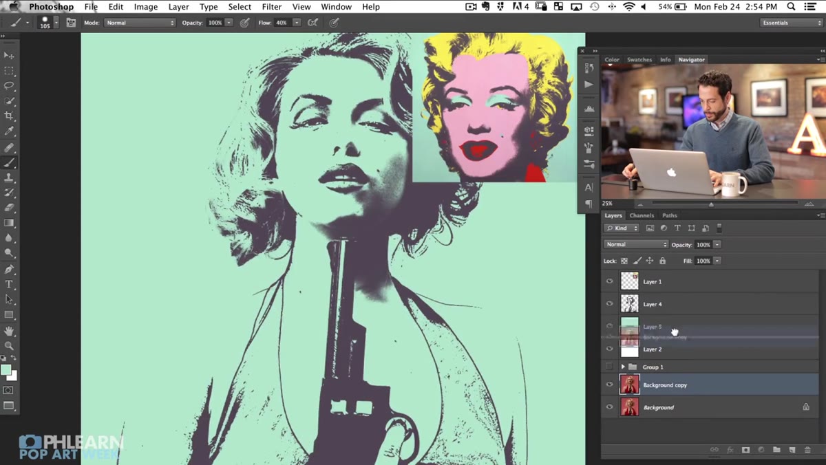
Task: Open the Image menu
Action: [x=146, y=7]
